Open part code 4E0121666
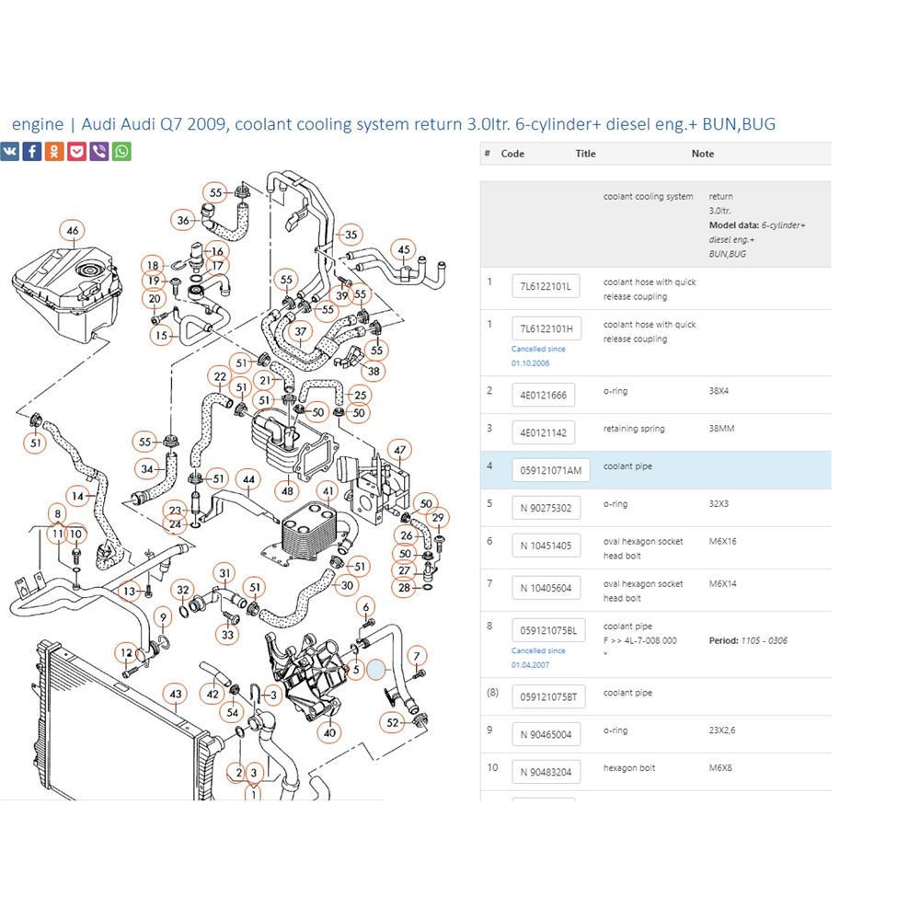The image size is (920, 920). (544, 395)
